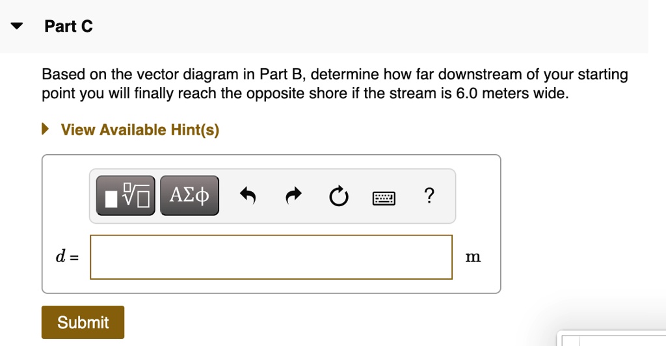This screenshot has width=666, height=346.
Task: Open help question mark icon
Action: click(x=428, y=195)
